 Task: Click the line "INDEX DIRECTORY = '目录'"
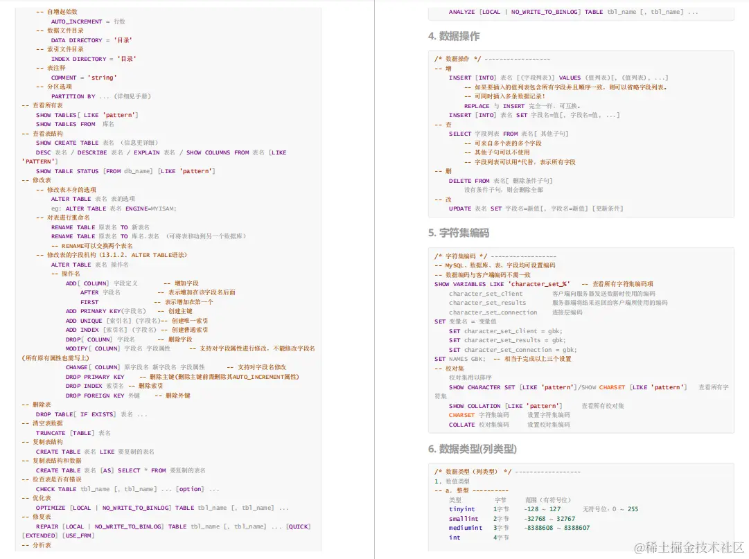[94, 59]
